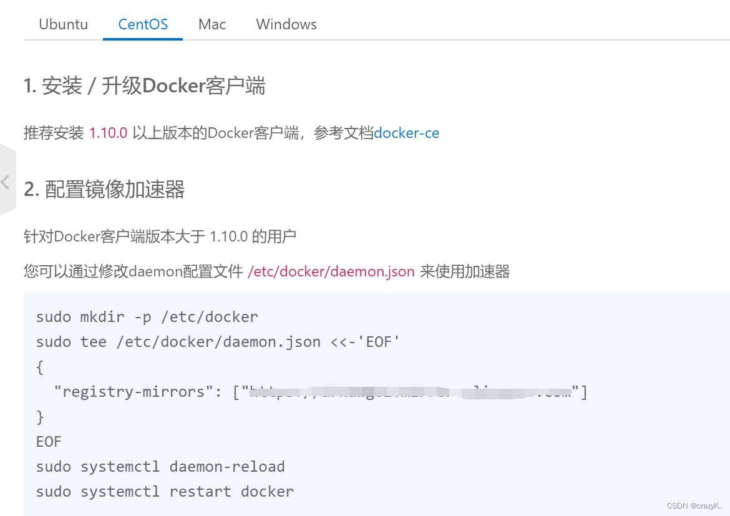Open the Windows tab

pos(286,24)
